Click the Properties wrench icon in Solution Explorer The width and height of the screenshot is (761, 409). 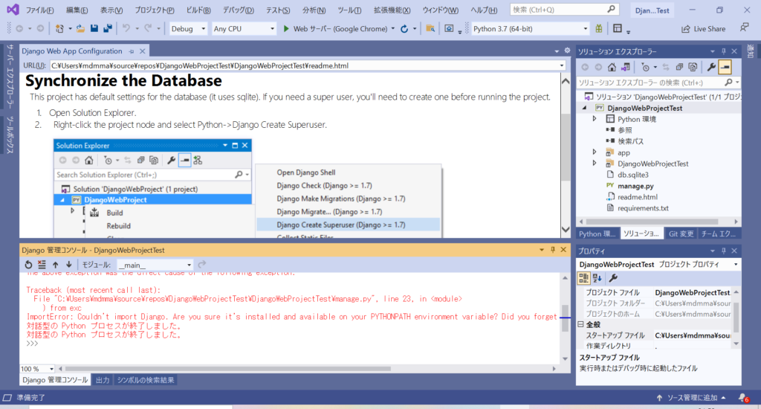click(711, 67)
